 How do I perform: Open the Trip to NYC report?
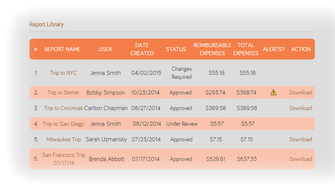coord(63,73)
